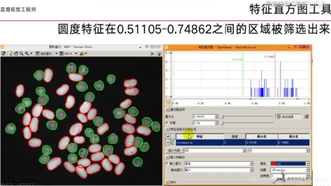This screenshot has height=186, width=331.
Task: Click the 0.74862 maximum value cell
Action: 294,143
